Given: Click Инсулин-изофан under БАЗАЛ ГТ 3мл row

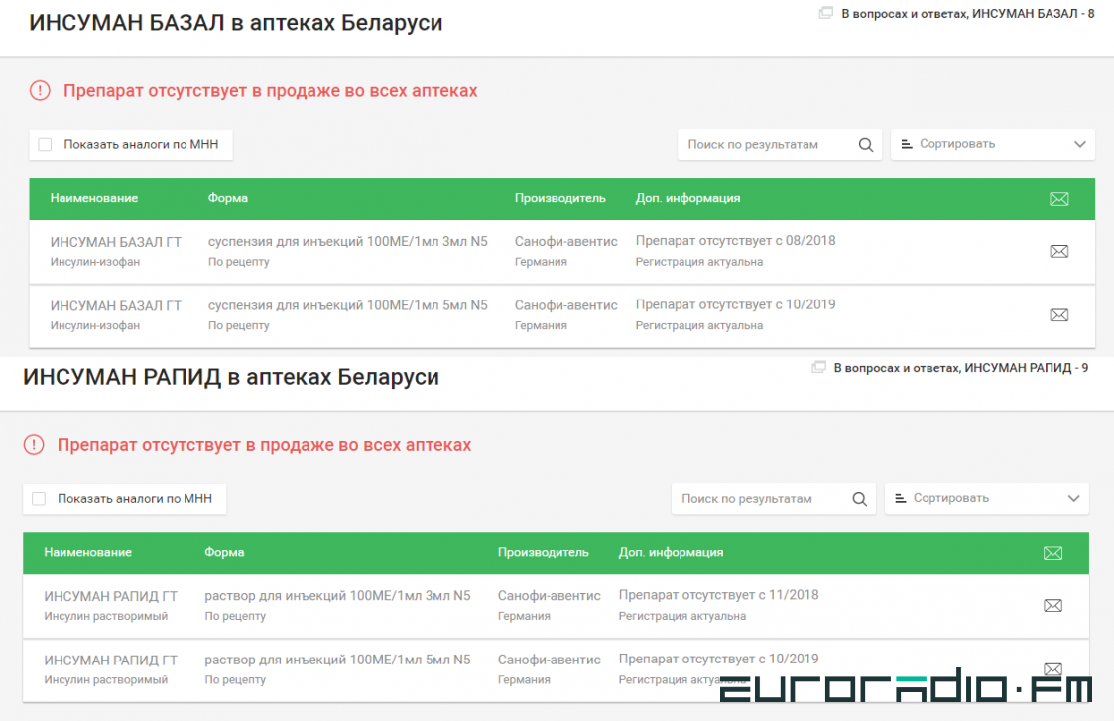Looking at the screenshot, I should [94, 262].
